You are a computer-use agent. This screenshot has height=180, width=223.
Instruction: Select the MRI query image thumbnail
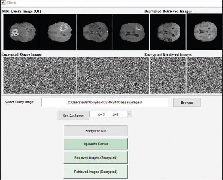(x=21, y=32)
